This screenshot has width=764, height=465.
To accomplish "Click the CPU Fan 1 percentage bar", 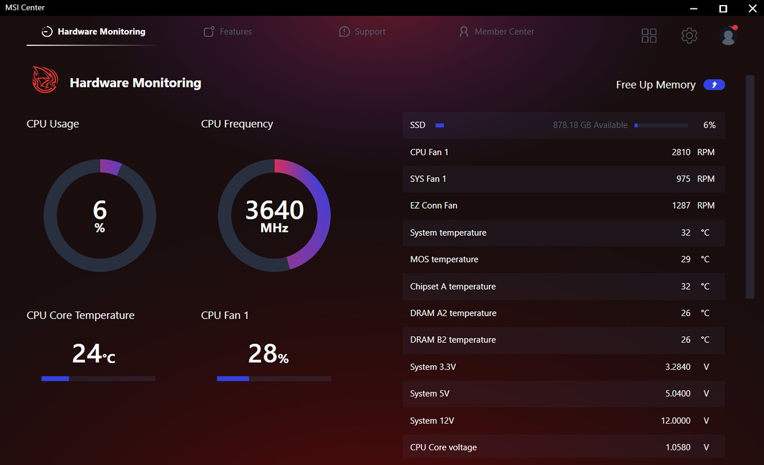I will (274, 378).
